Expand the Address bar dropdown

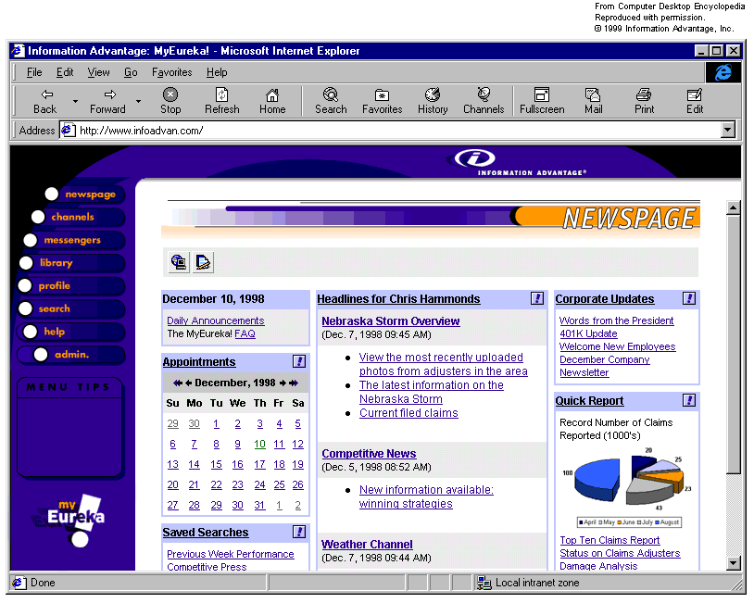pyautogui.click(x=728, y=130)
